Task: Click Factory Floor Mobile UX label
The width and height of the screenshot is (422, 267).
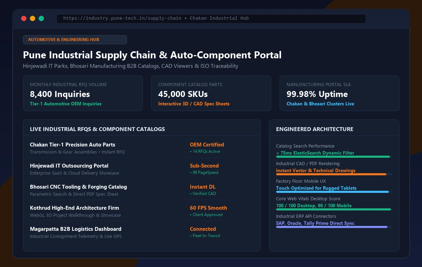Action: point(301,181)
